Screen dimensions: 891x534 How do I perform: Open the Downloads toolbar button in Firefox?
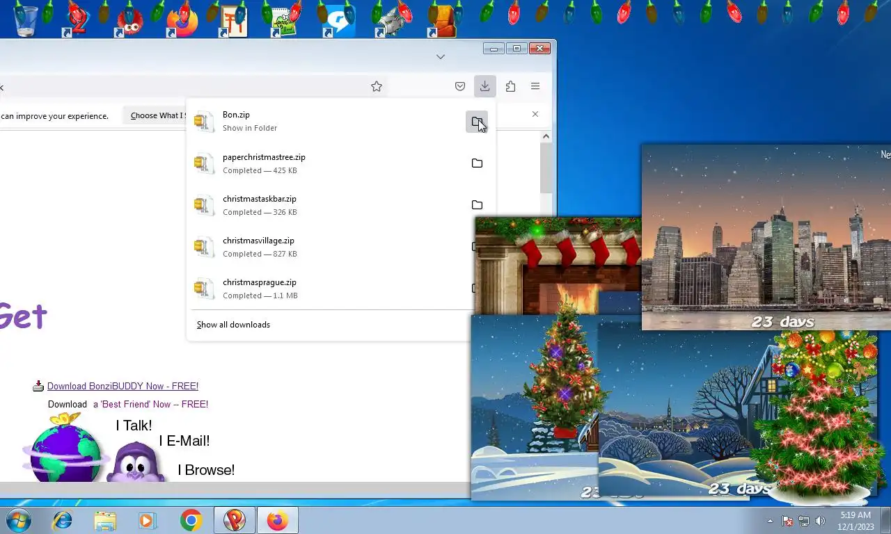pos(484,86)
